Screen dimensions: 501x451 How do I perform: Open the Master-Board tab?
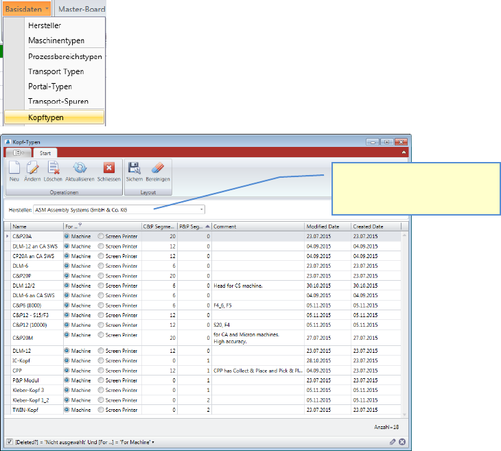coord(81,9)
